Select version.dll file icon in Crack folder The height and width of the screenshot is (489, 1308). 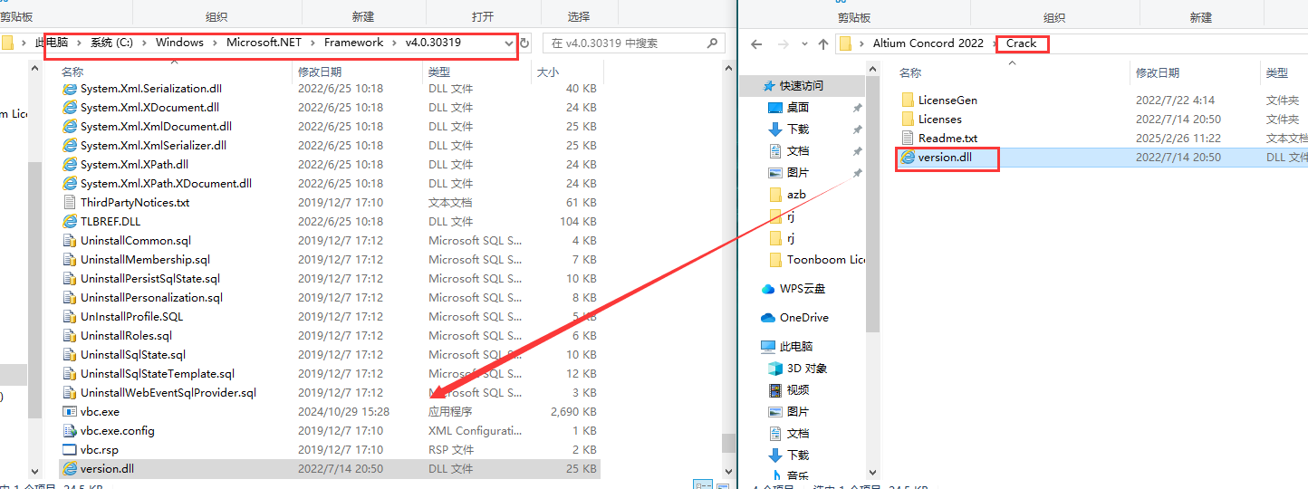(x=907, y=157)
